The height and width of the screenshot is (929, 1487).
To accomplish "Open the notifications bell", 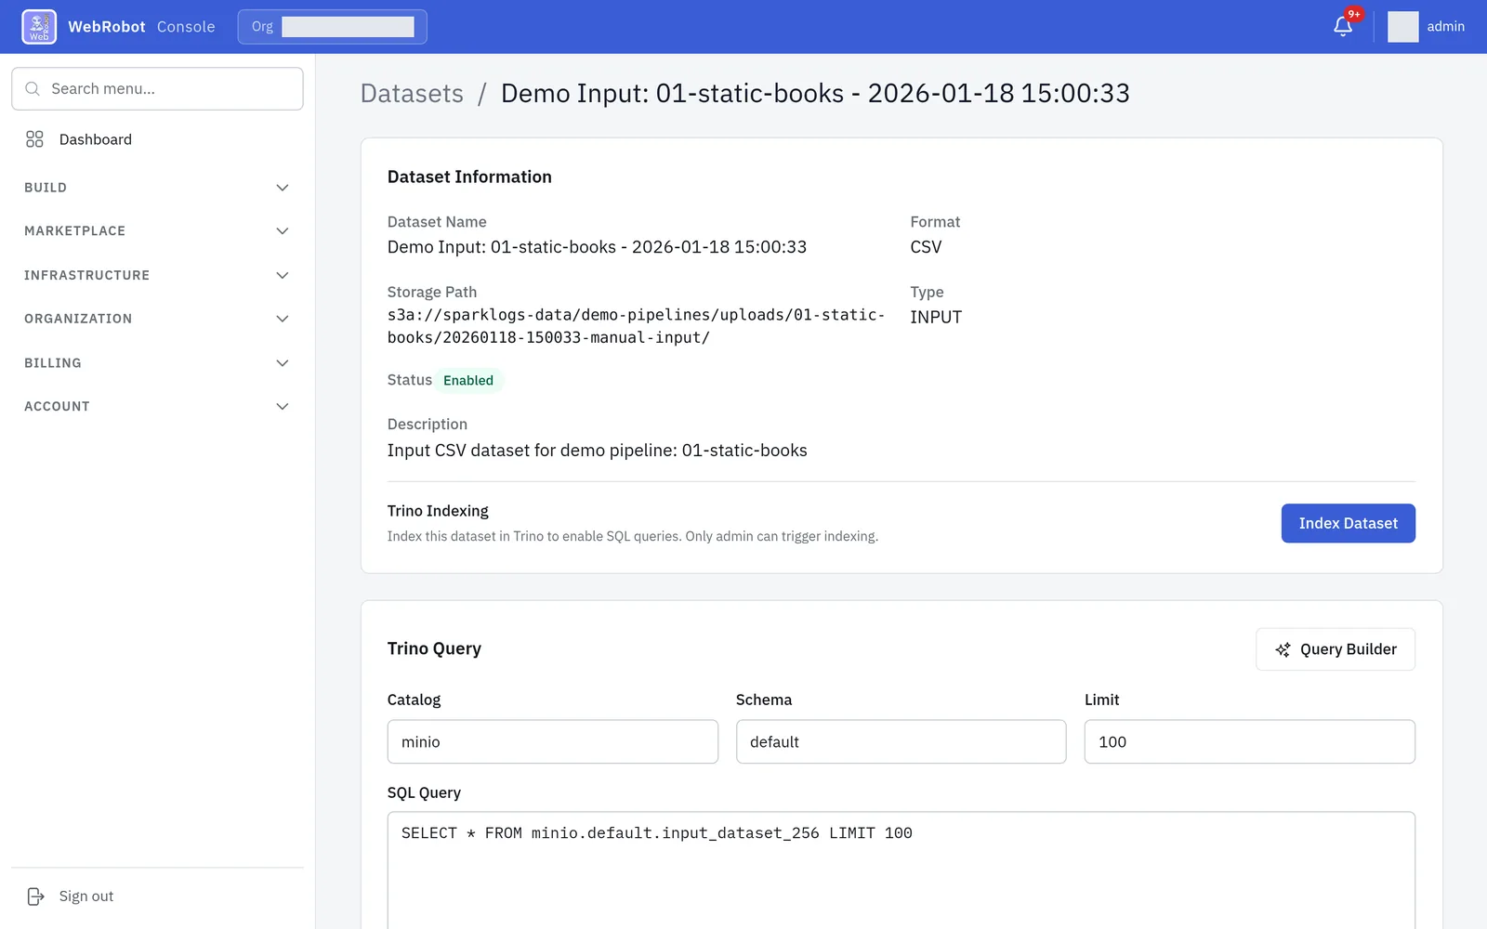I will pos(1343,27).
